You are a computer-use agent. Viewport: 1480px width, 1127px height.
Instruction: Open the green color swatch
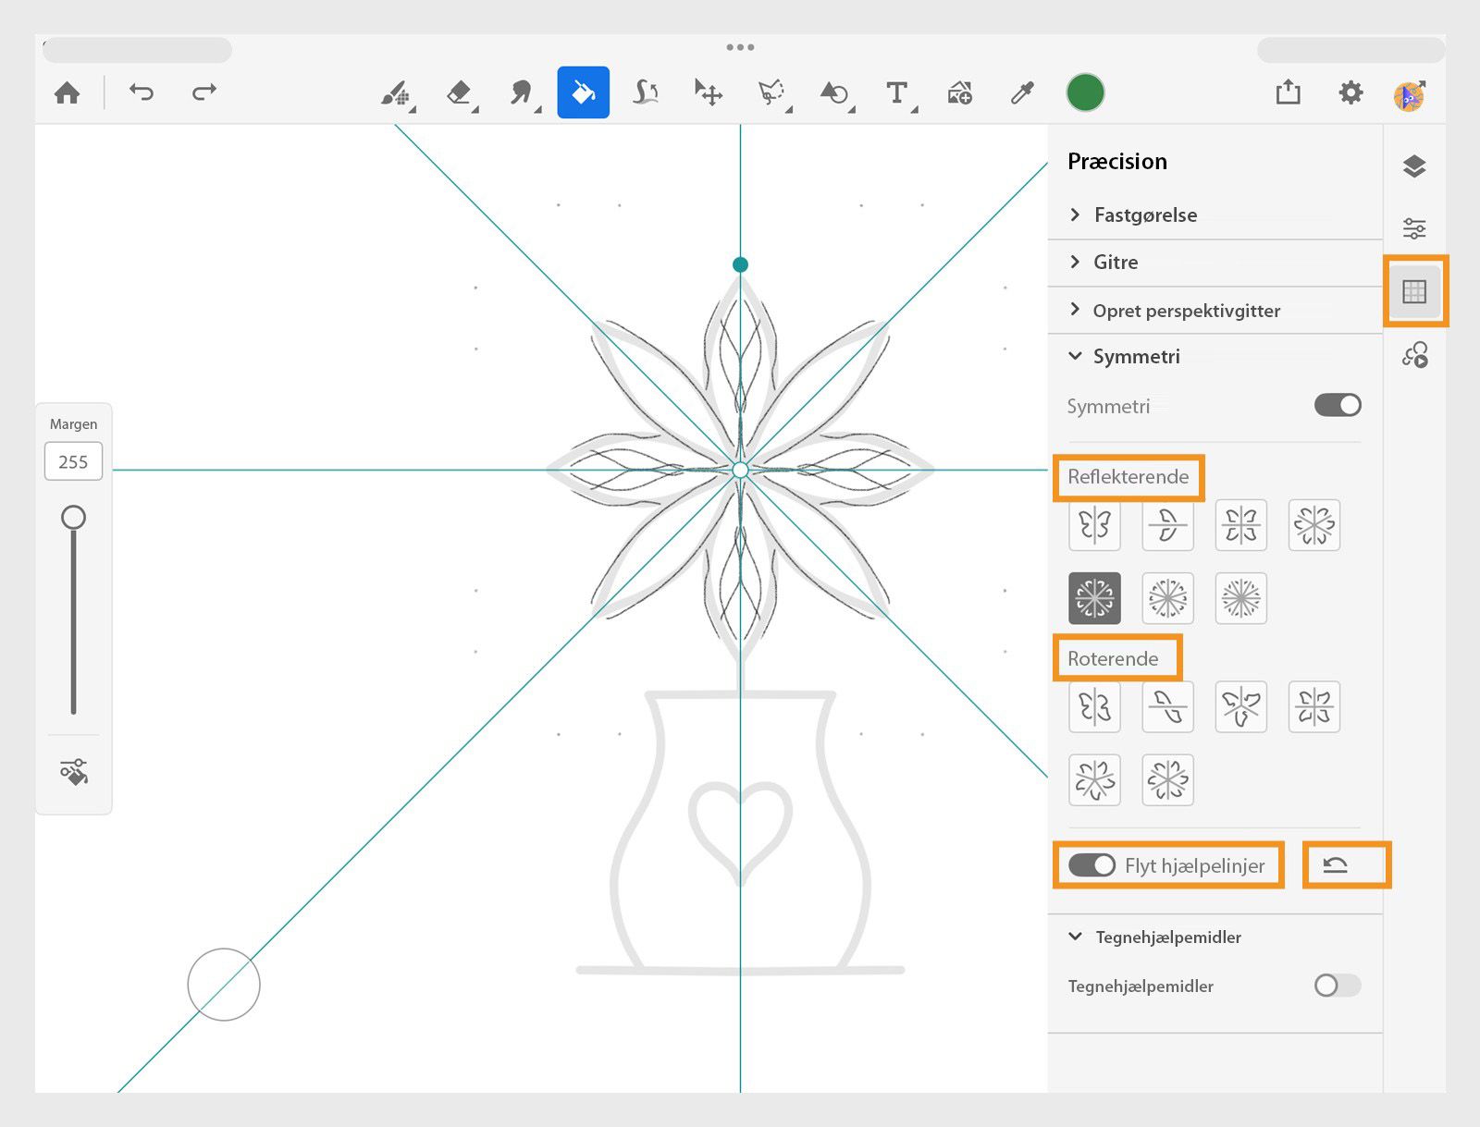tap(1085, 92)
